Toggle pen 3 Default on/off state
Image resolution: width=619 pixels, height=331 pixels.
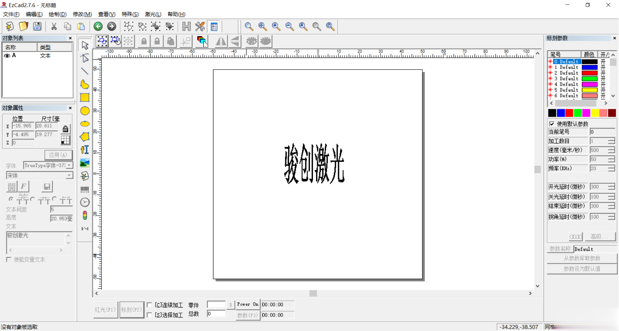(603, 78)
